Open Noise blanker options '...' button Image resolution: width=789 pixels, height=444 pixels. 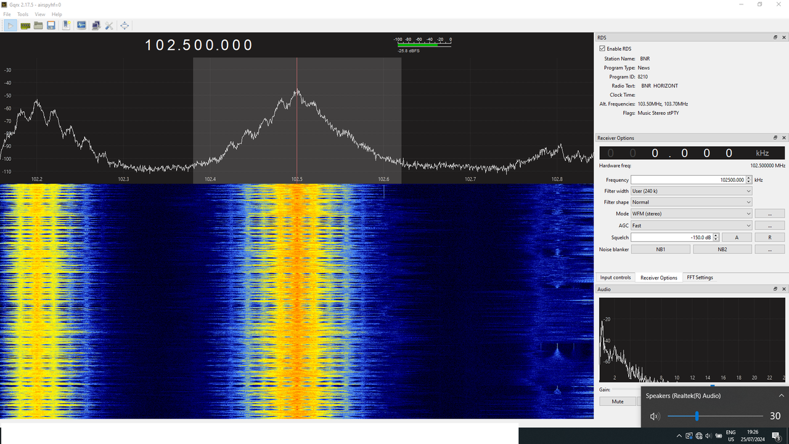click(x=770, y=250)
